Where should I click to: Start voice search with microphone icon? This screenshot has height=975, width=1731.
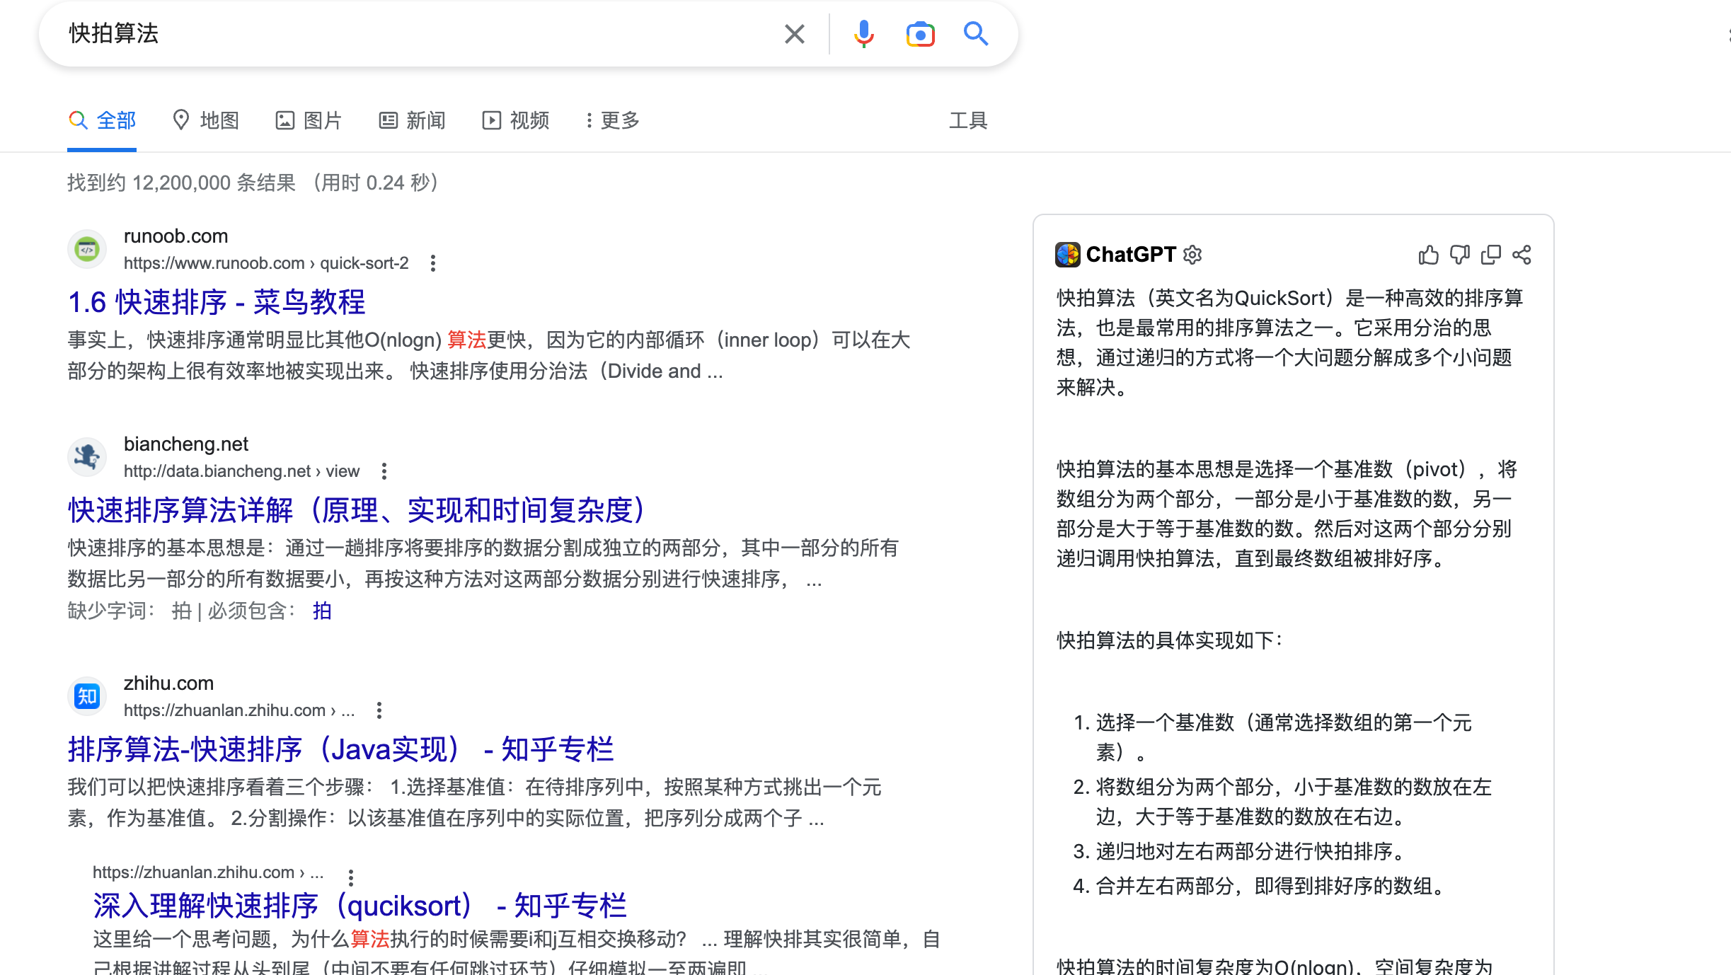[863, 34]
